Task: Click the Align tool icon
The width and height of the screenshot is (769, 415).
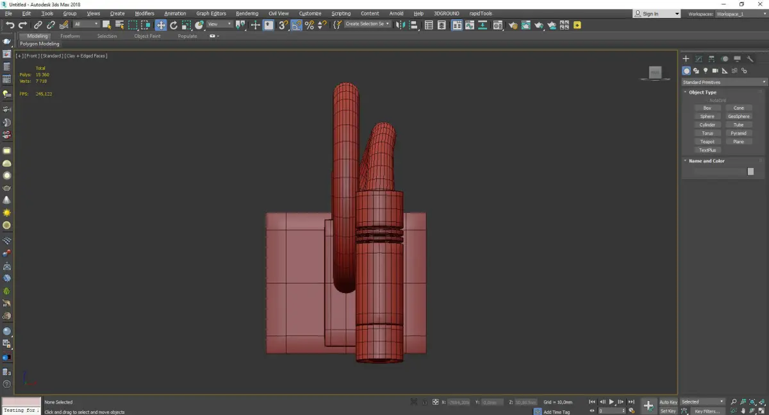Action: 413,25
